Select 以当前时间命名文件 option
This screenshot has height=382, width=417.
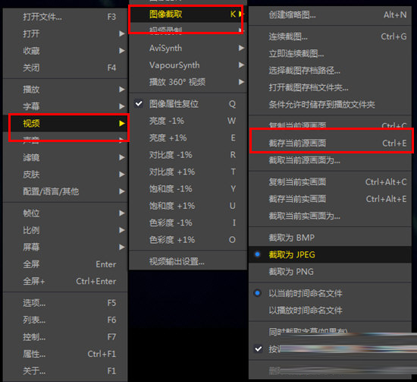click(x=330, y=293)
